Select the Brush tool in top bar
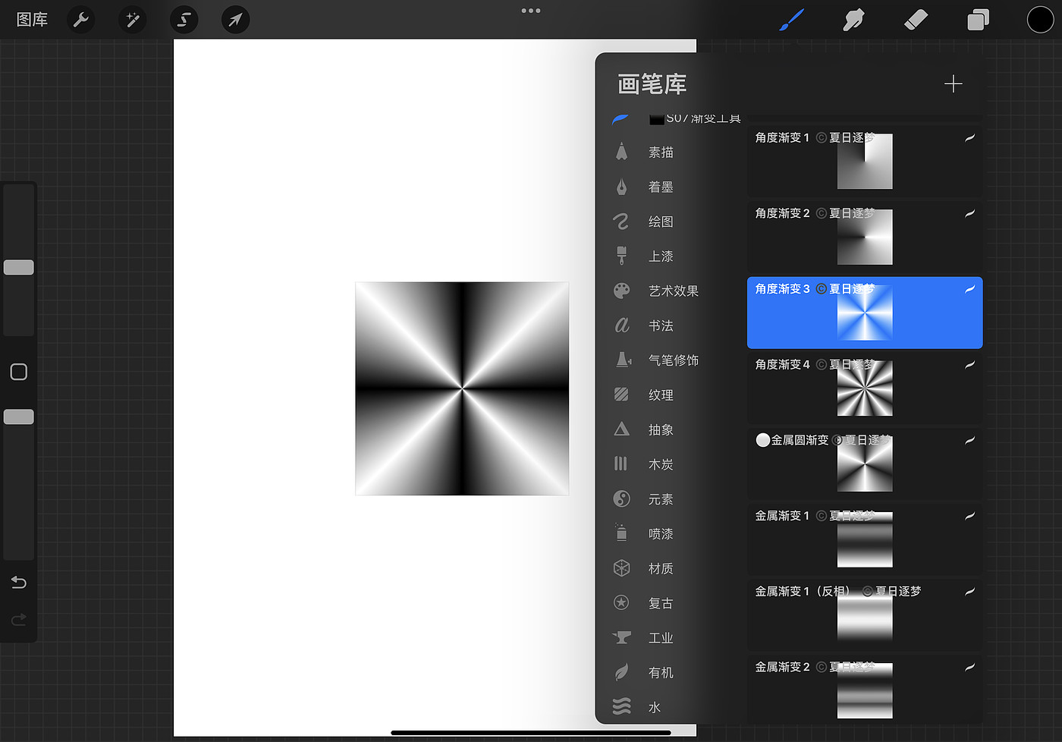The height and width of the screenshot is (742, 1062). [791, 20]
